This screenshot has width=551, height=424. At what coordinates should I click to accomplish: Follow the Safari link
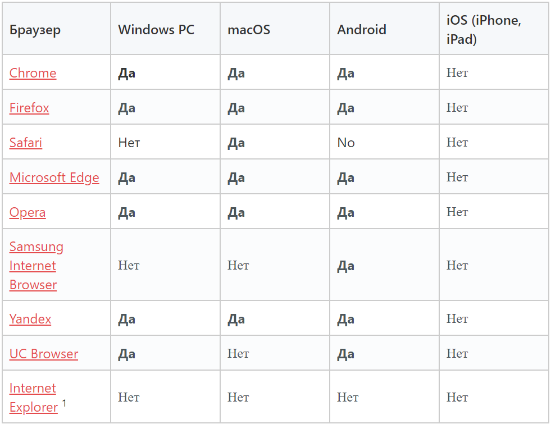coord(26,143)
